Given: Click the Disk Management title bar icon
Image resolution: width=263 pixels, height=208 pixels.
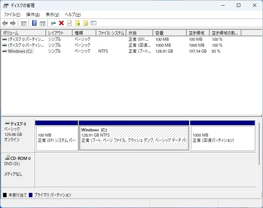Looking at the screenshot, I should pyautogui.click(x=6, y=6).
